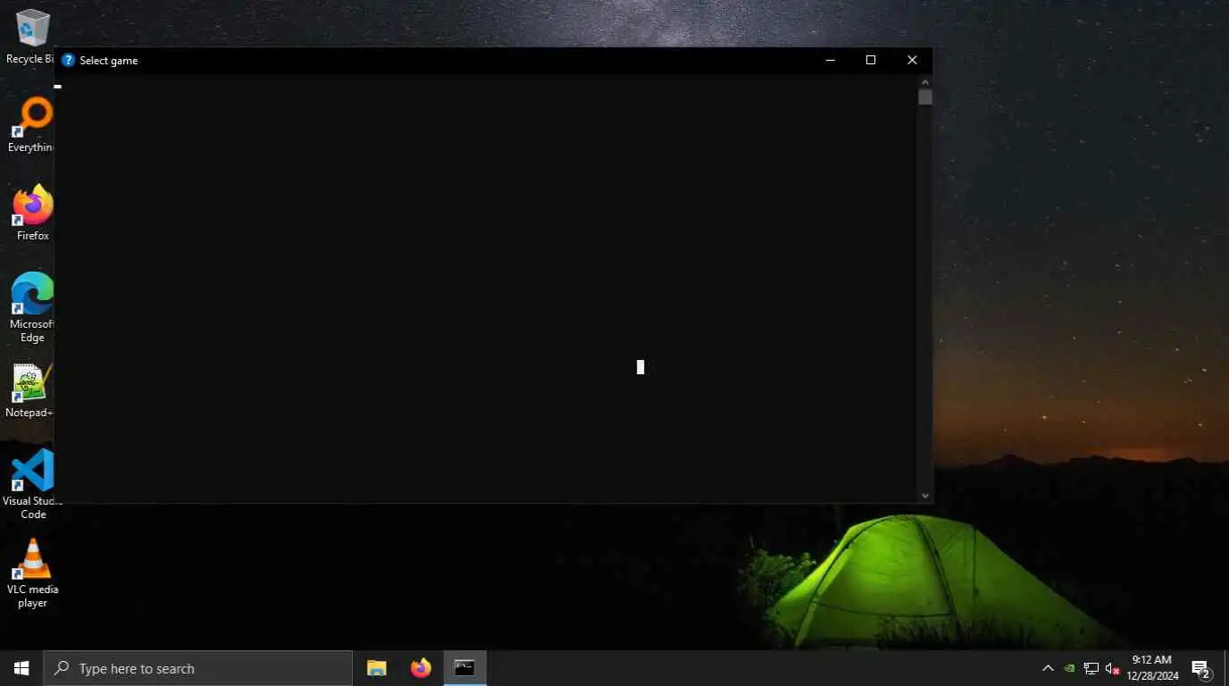Click the console scrollbar down arrow

coord(925,496)
